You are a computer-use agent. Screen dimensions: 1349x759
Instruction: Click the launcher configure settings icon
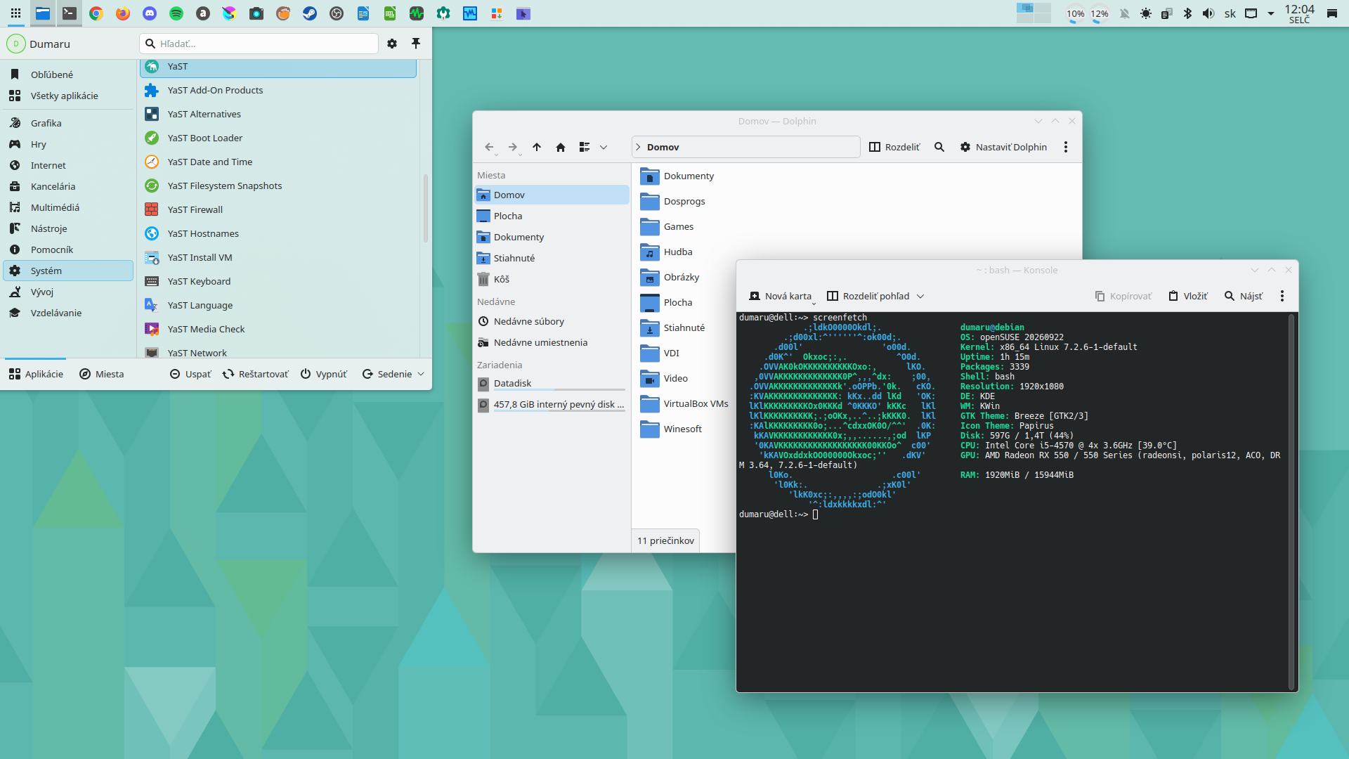[392, 44]
